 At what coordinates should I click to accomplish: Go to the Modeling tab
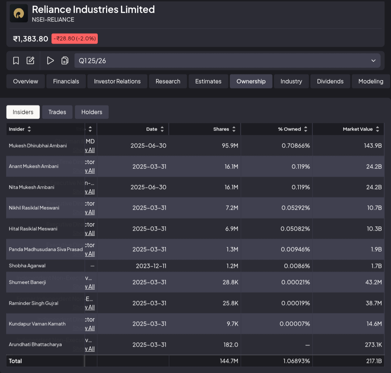click(x=371, y=81)
